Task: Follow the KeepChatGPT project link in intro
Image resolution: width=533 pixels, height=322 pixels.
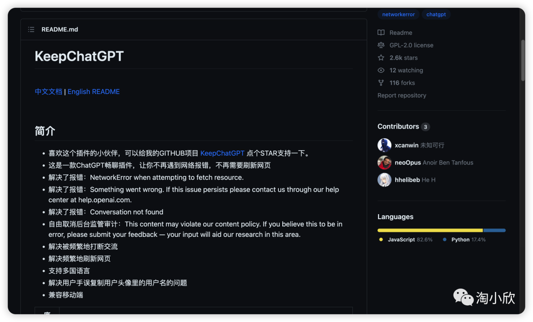Action: coord(222,153)
